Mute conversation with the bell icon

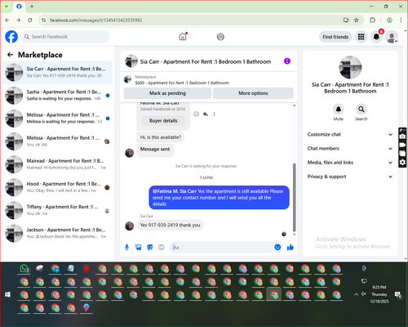pyautogui.click(x=339, y=110)
